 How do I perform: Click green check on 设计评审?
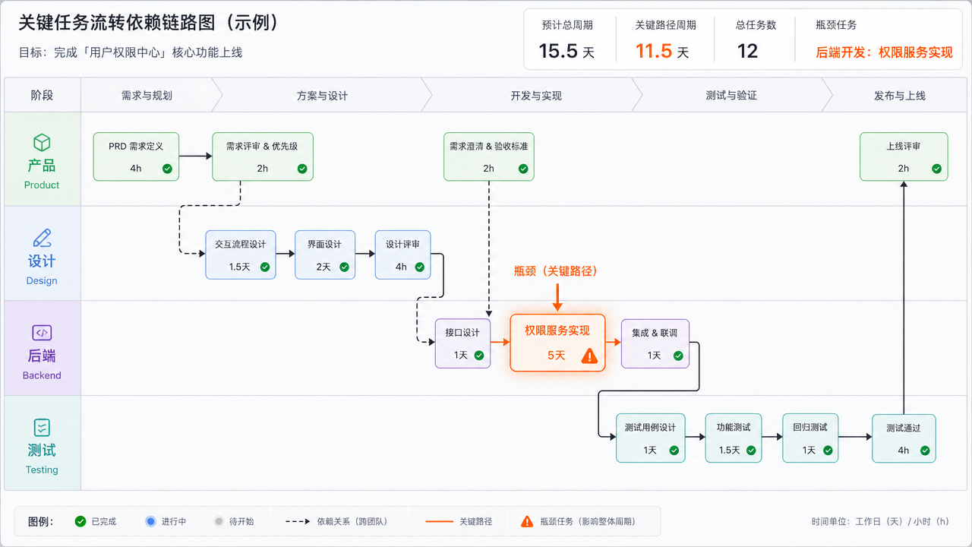[x=419, y=267]
